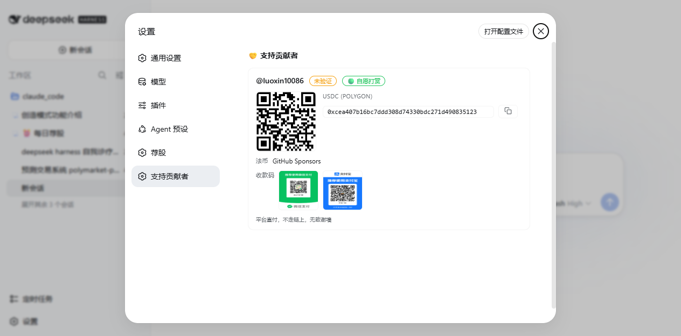This screenshot has height=336, width=681.
Task: Click the green 自愿打赏 badge
Action: [x=364, y=81]
